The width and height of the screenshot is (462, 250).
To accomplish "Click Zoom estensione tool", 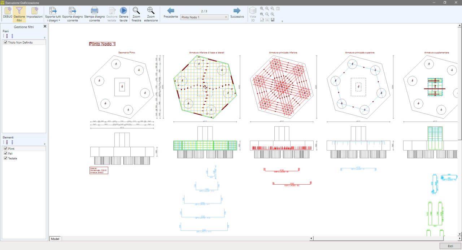I will [x=151, y=11].
